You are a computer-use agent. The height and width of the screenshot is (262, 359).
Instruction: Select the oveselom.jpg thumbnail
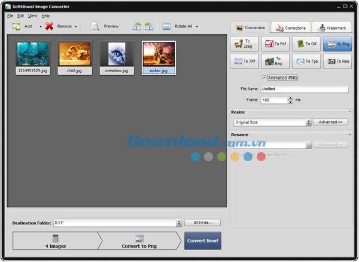tap(117, 58)
